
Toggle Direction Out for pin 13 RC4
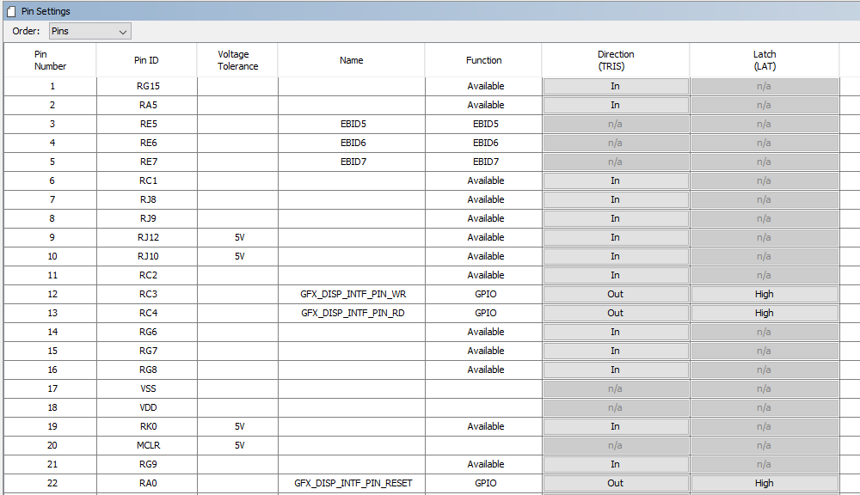tap(616, 313)
